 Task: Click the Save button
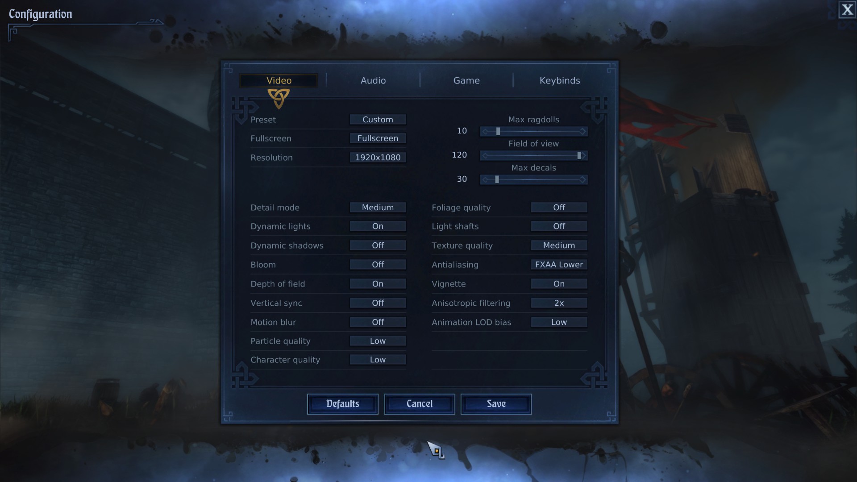coord(496,404)
